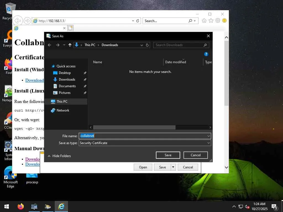This screenshot has width=283, height=212.
Task: Open the procexp desktop shortcut
Action: [32, 179]
